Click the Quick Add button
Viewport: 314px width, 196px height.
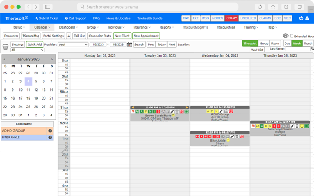pos(35,44)
